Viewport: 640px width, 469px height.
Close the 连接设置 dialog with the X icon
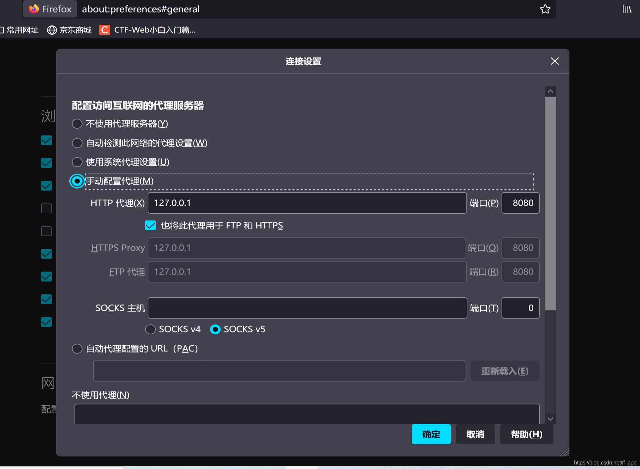[x=555, y=61]
